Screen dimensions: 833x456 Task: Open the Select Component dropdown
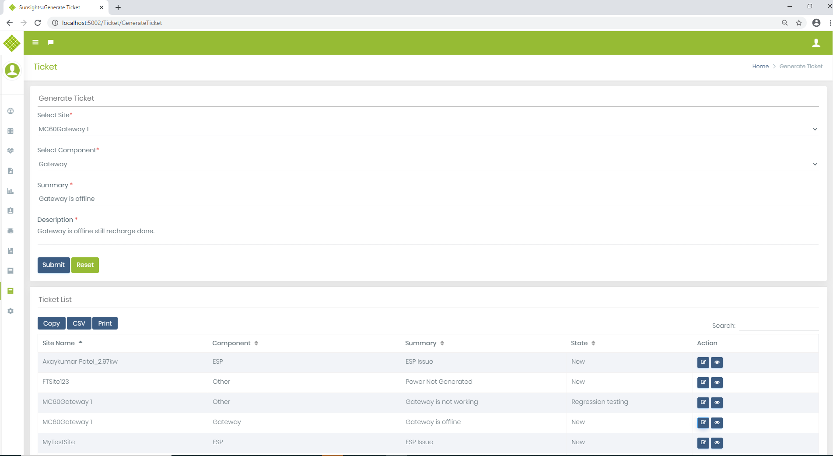point(427,164)
